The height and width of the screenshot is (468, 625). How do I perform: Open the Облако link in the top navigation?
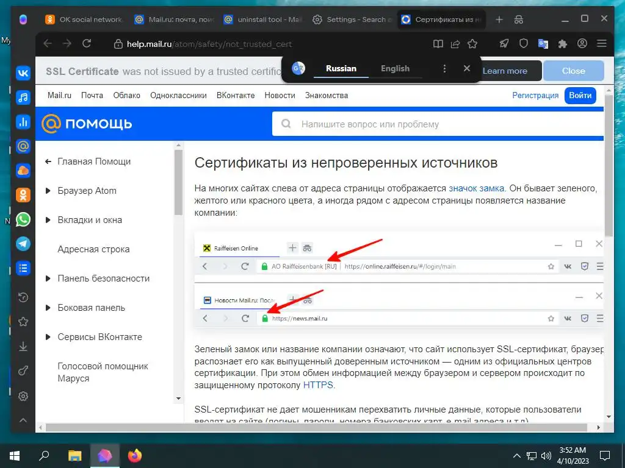[126, 96]
